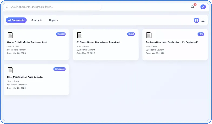The height and width of the screenshot is (124, 212).
Task: Click the search magnifier icon
Action: pos(7,7)
